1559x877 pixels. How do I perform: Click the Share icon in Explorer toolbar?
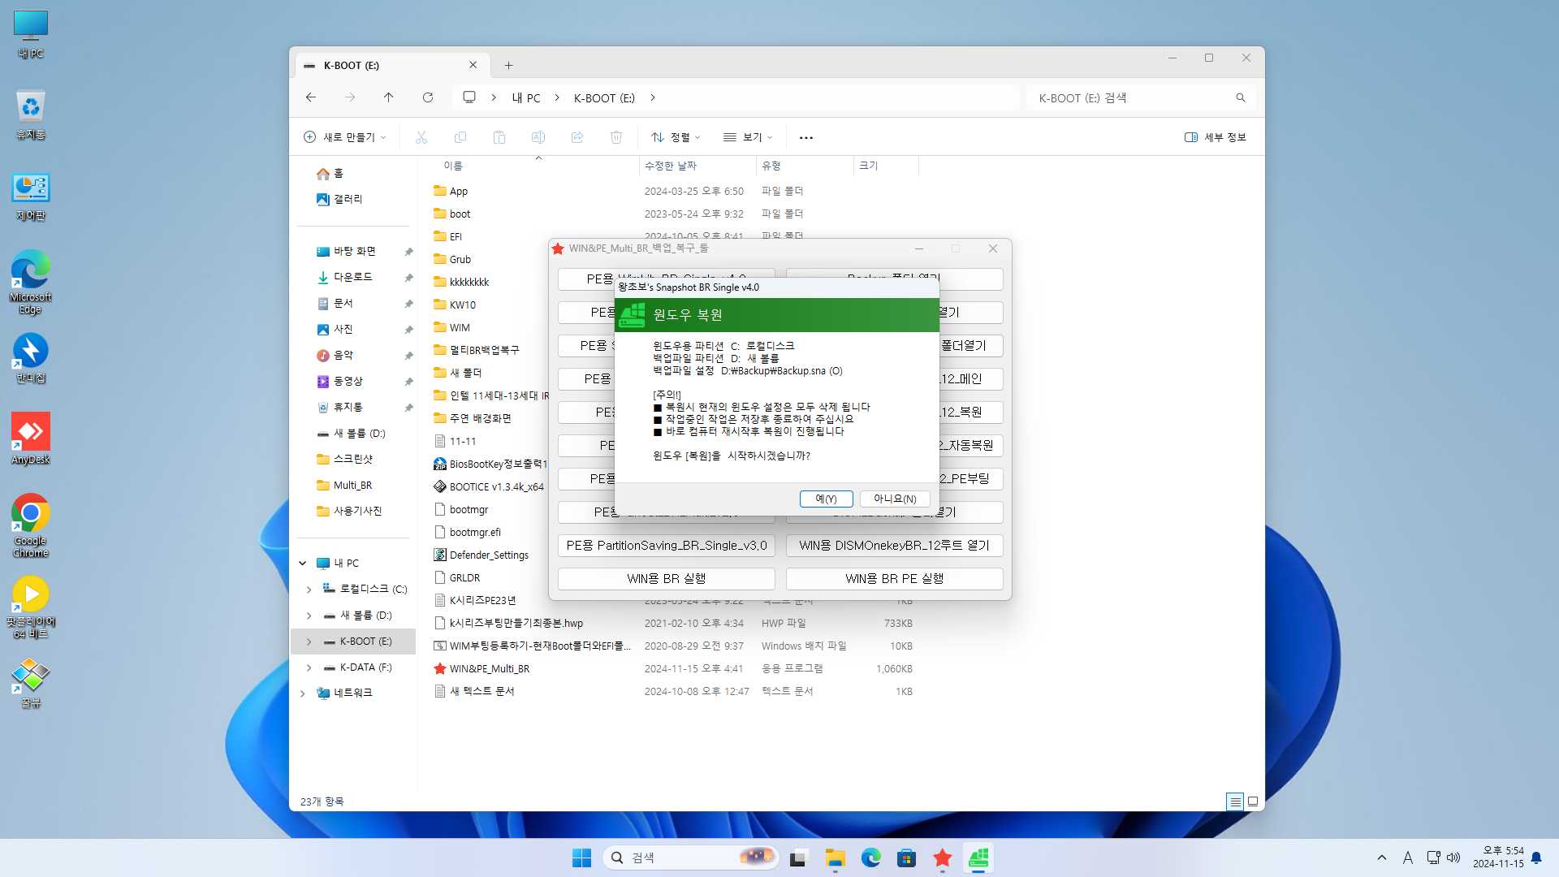point(577,137)
